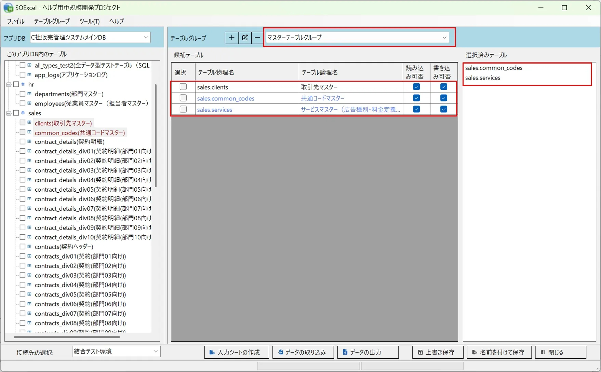Click the 上書き保存 button
The image size is (601, 372).
pos(438,352)
